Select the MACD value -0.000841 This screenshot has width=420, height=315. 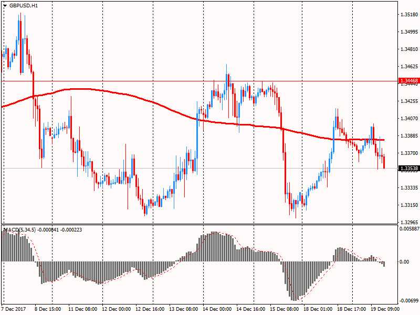click(x=48, y=230)
